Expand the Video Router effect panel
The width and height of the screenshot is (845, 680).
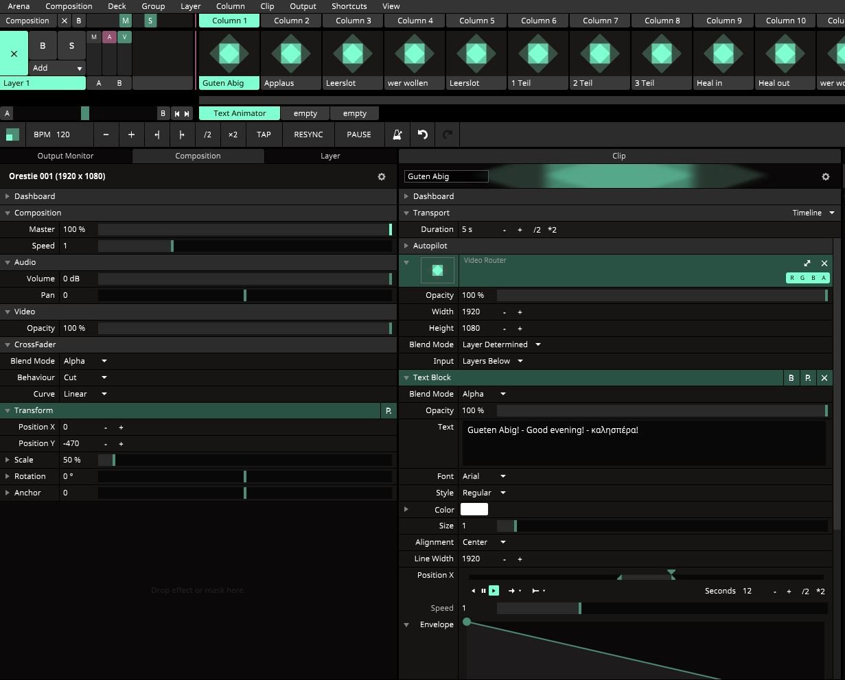[807, 263]
